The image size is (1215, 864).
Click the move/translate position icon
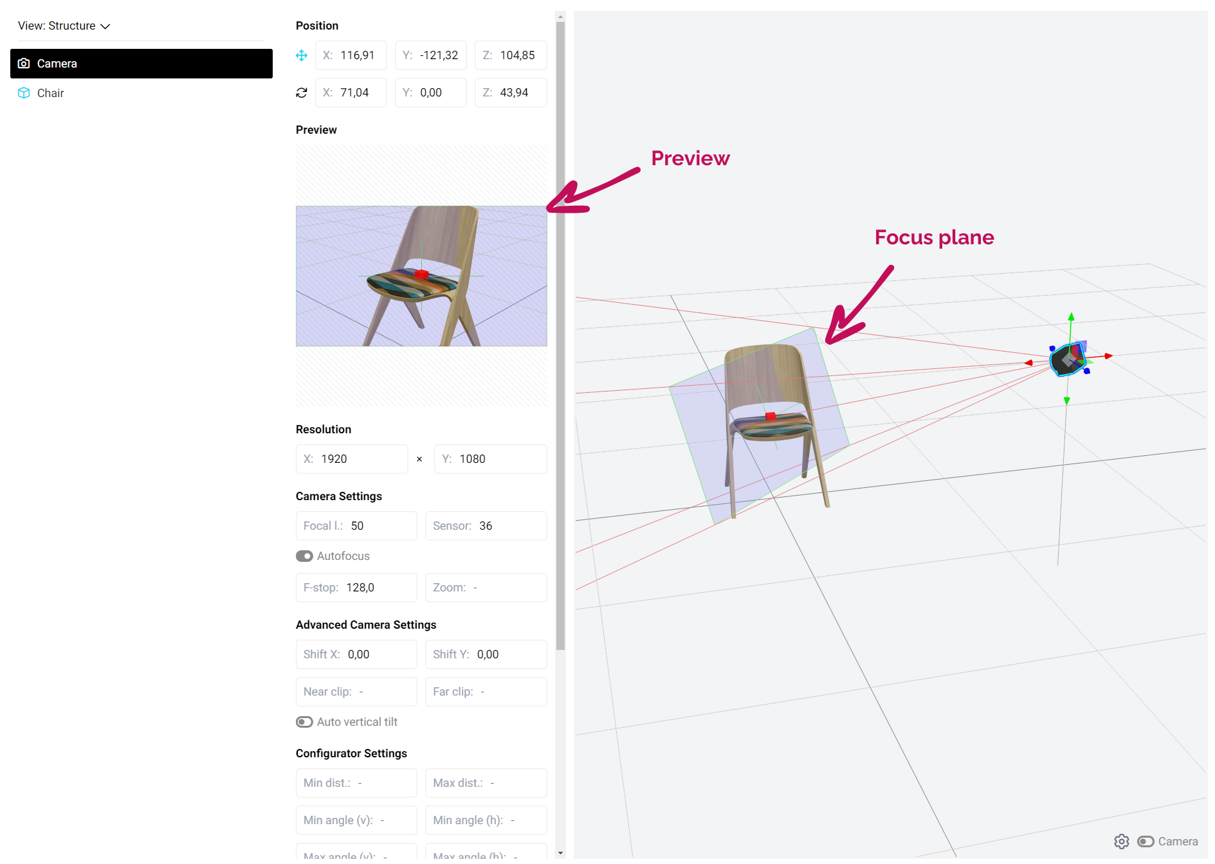coord(302,55)
